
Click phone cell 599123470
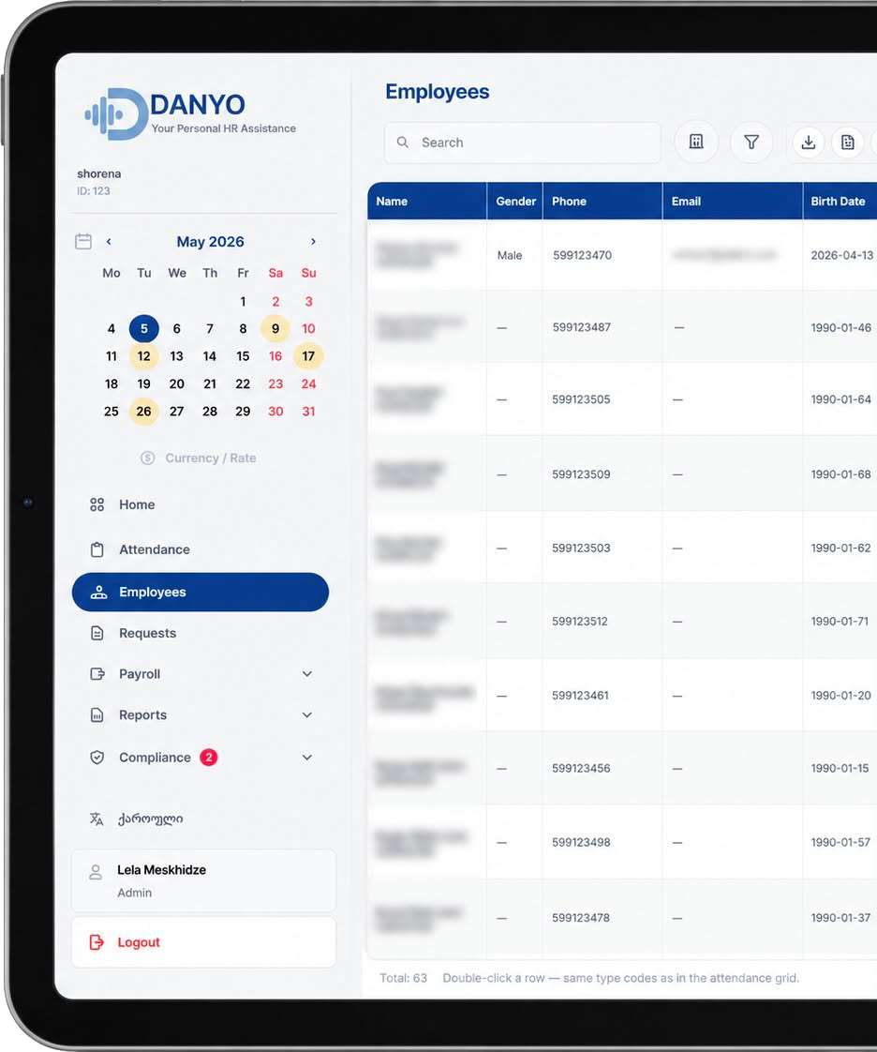coord(582,256)
